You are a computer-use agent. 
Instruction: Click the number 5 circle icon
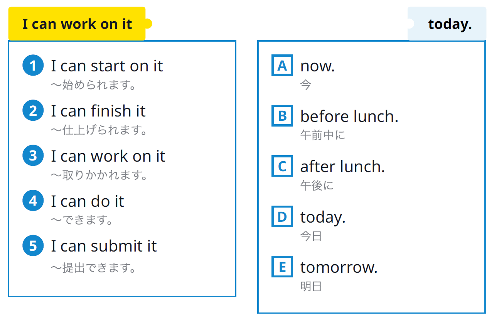pos(33,246)
